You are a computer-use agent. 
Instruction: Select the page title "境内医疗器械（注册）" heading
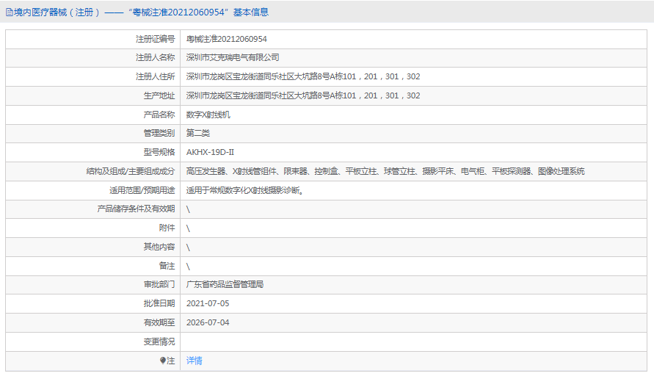(57, 12)
